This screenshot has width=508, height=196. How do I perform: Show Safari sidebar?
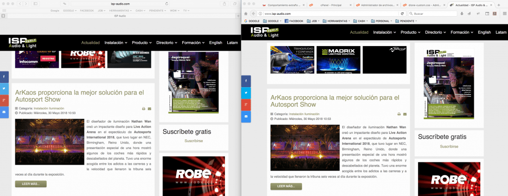tap(35, 4)
